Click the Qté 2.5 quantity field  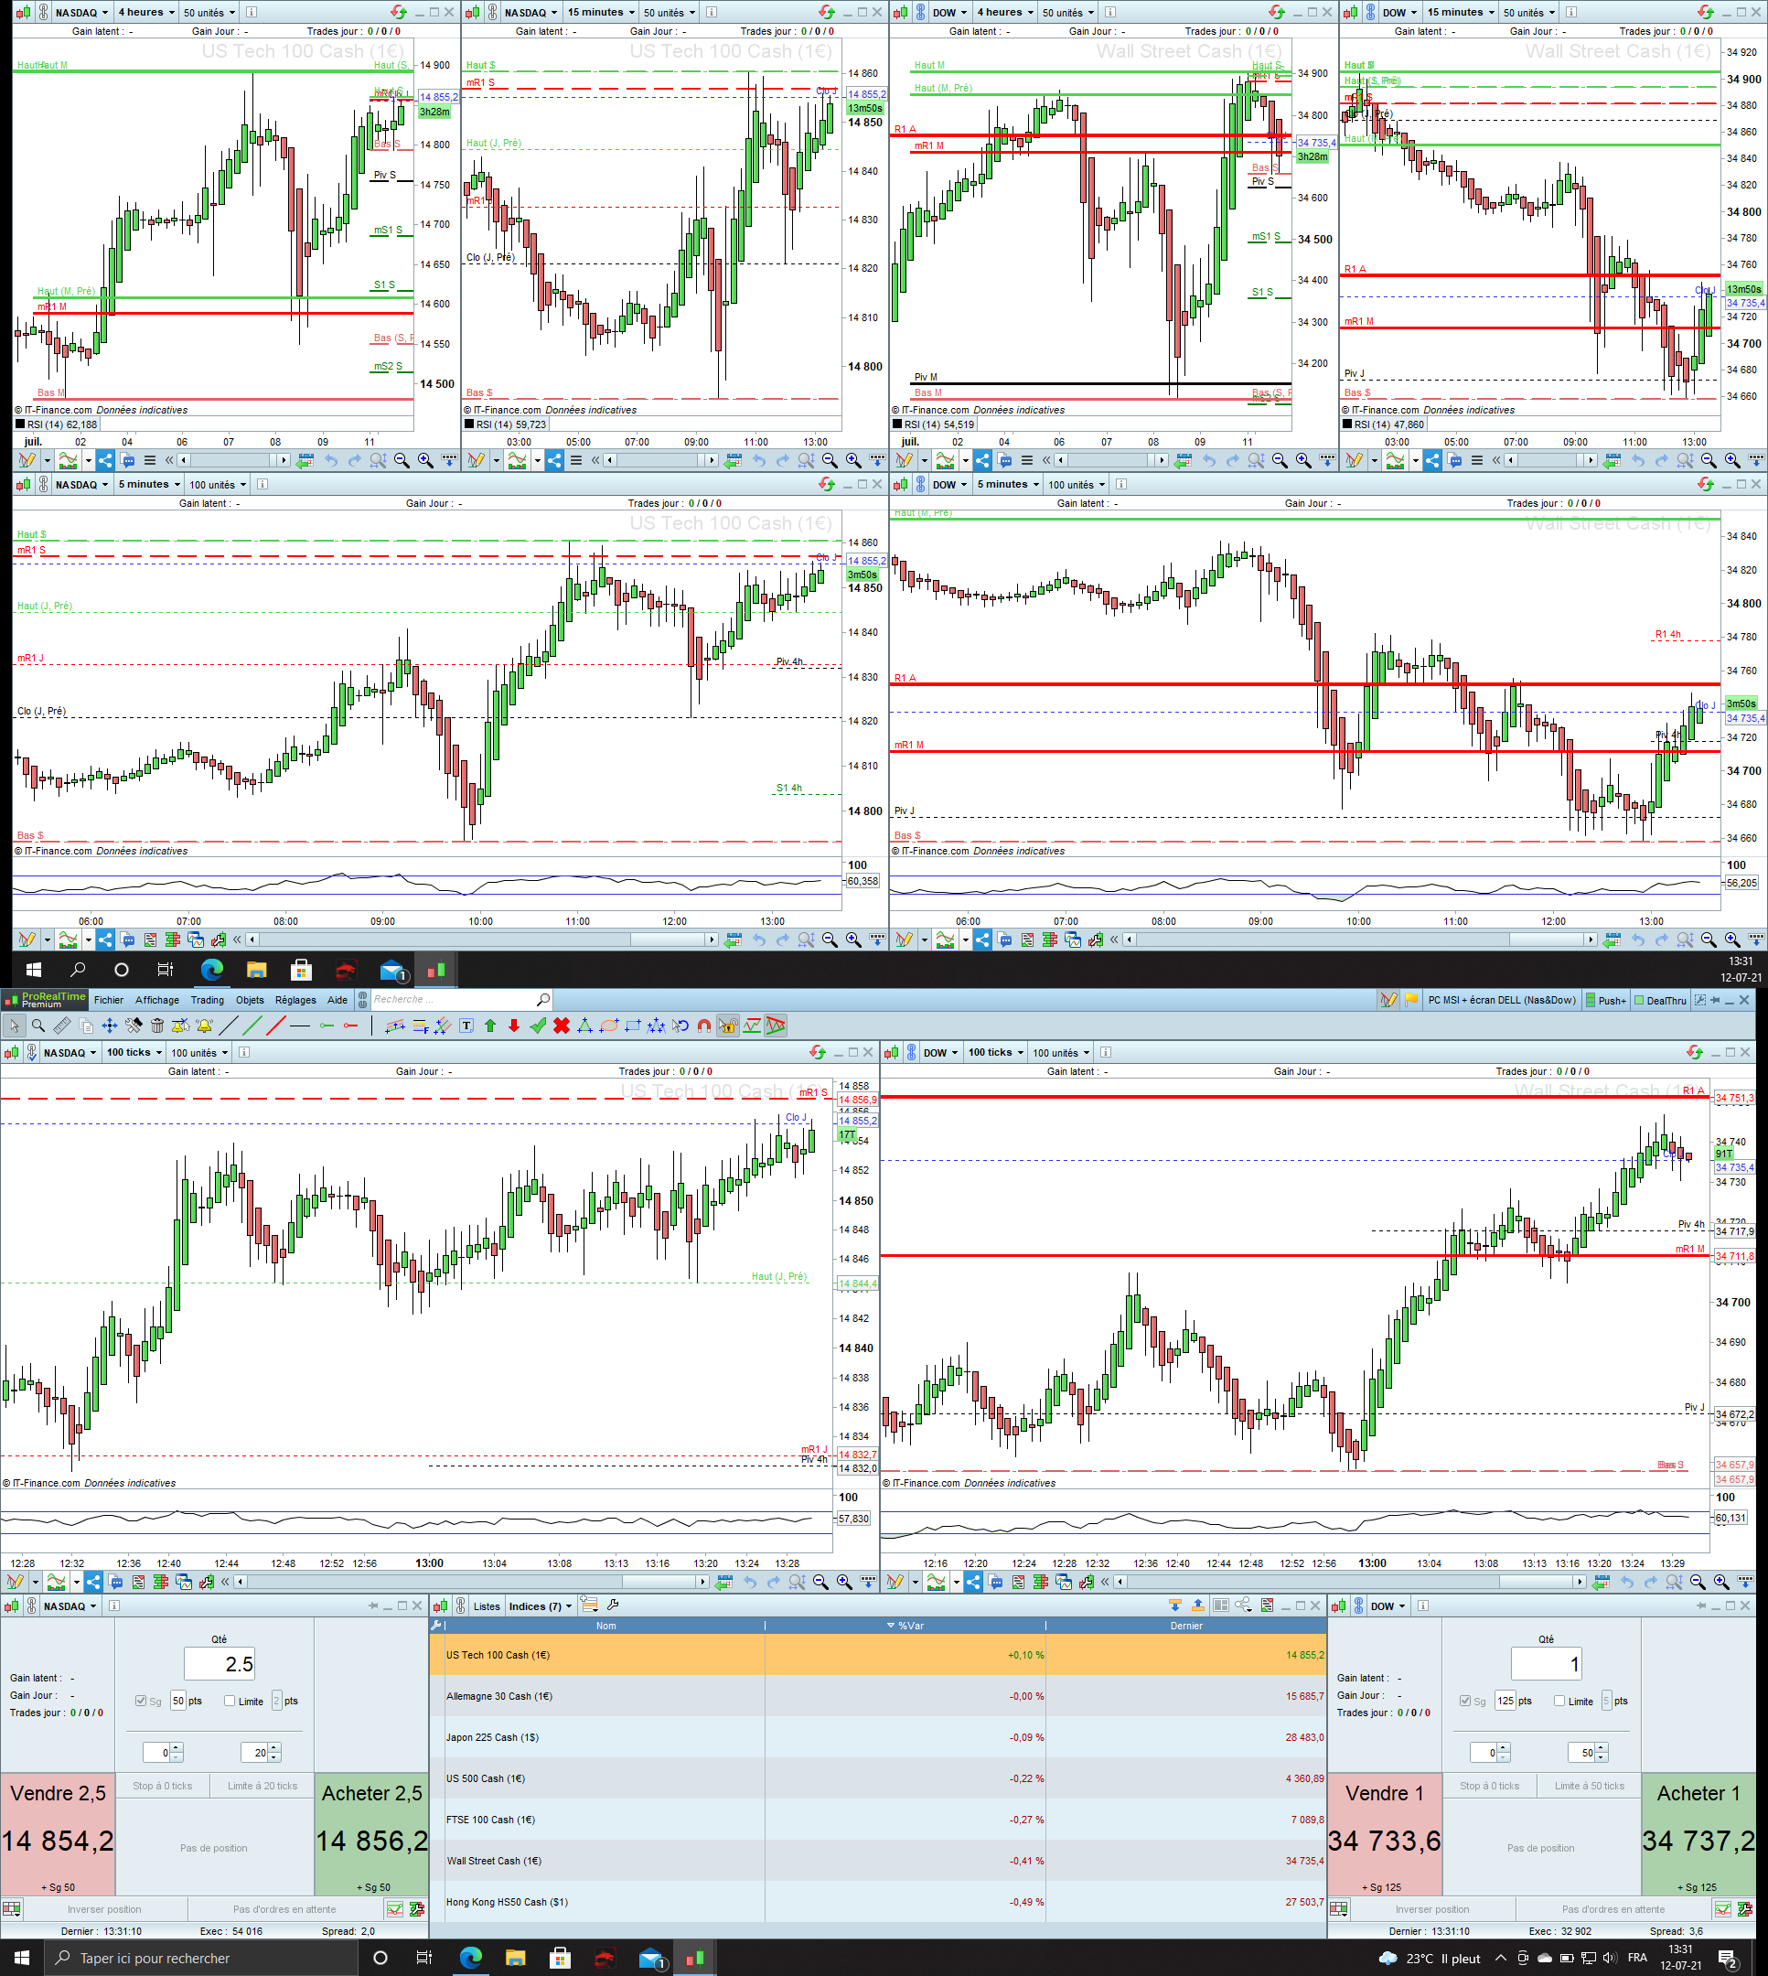click(220, 1664)
